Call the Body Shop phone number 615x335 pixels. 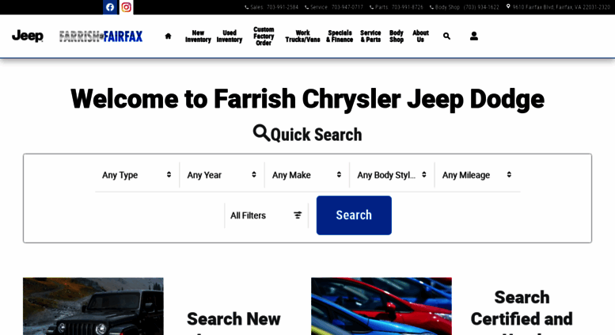point(481,7)
